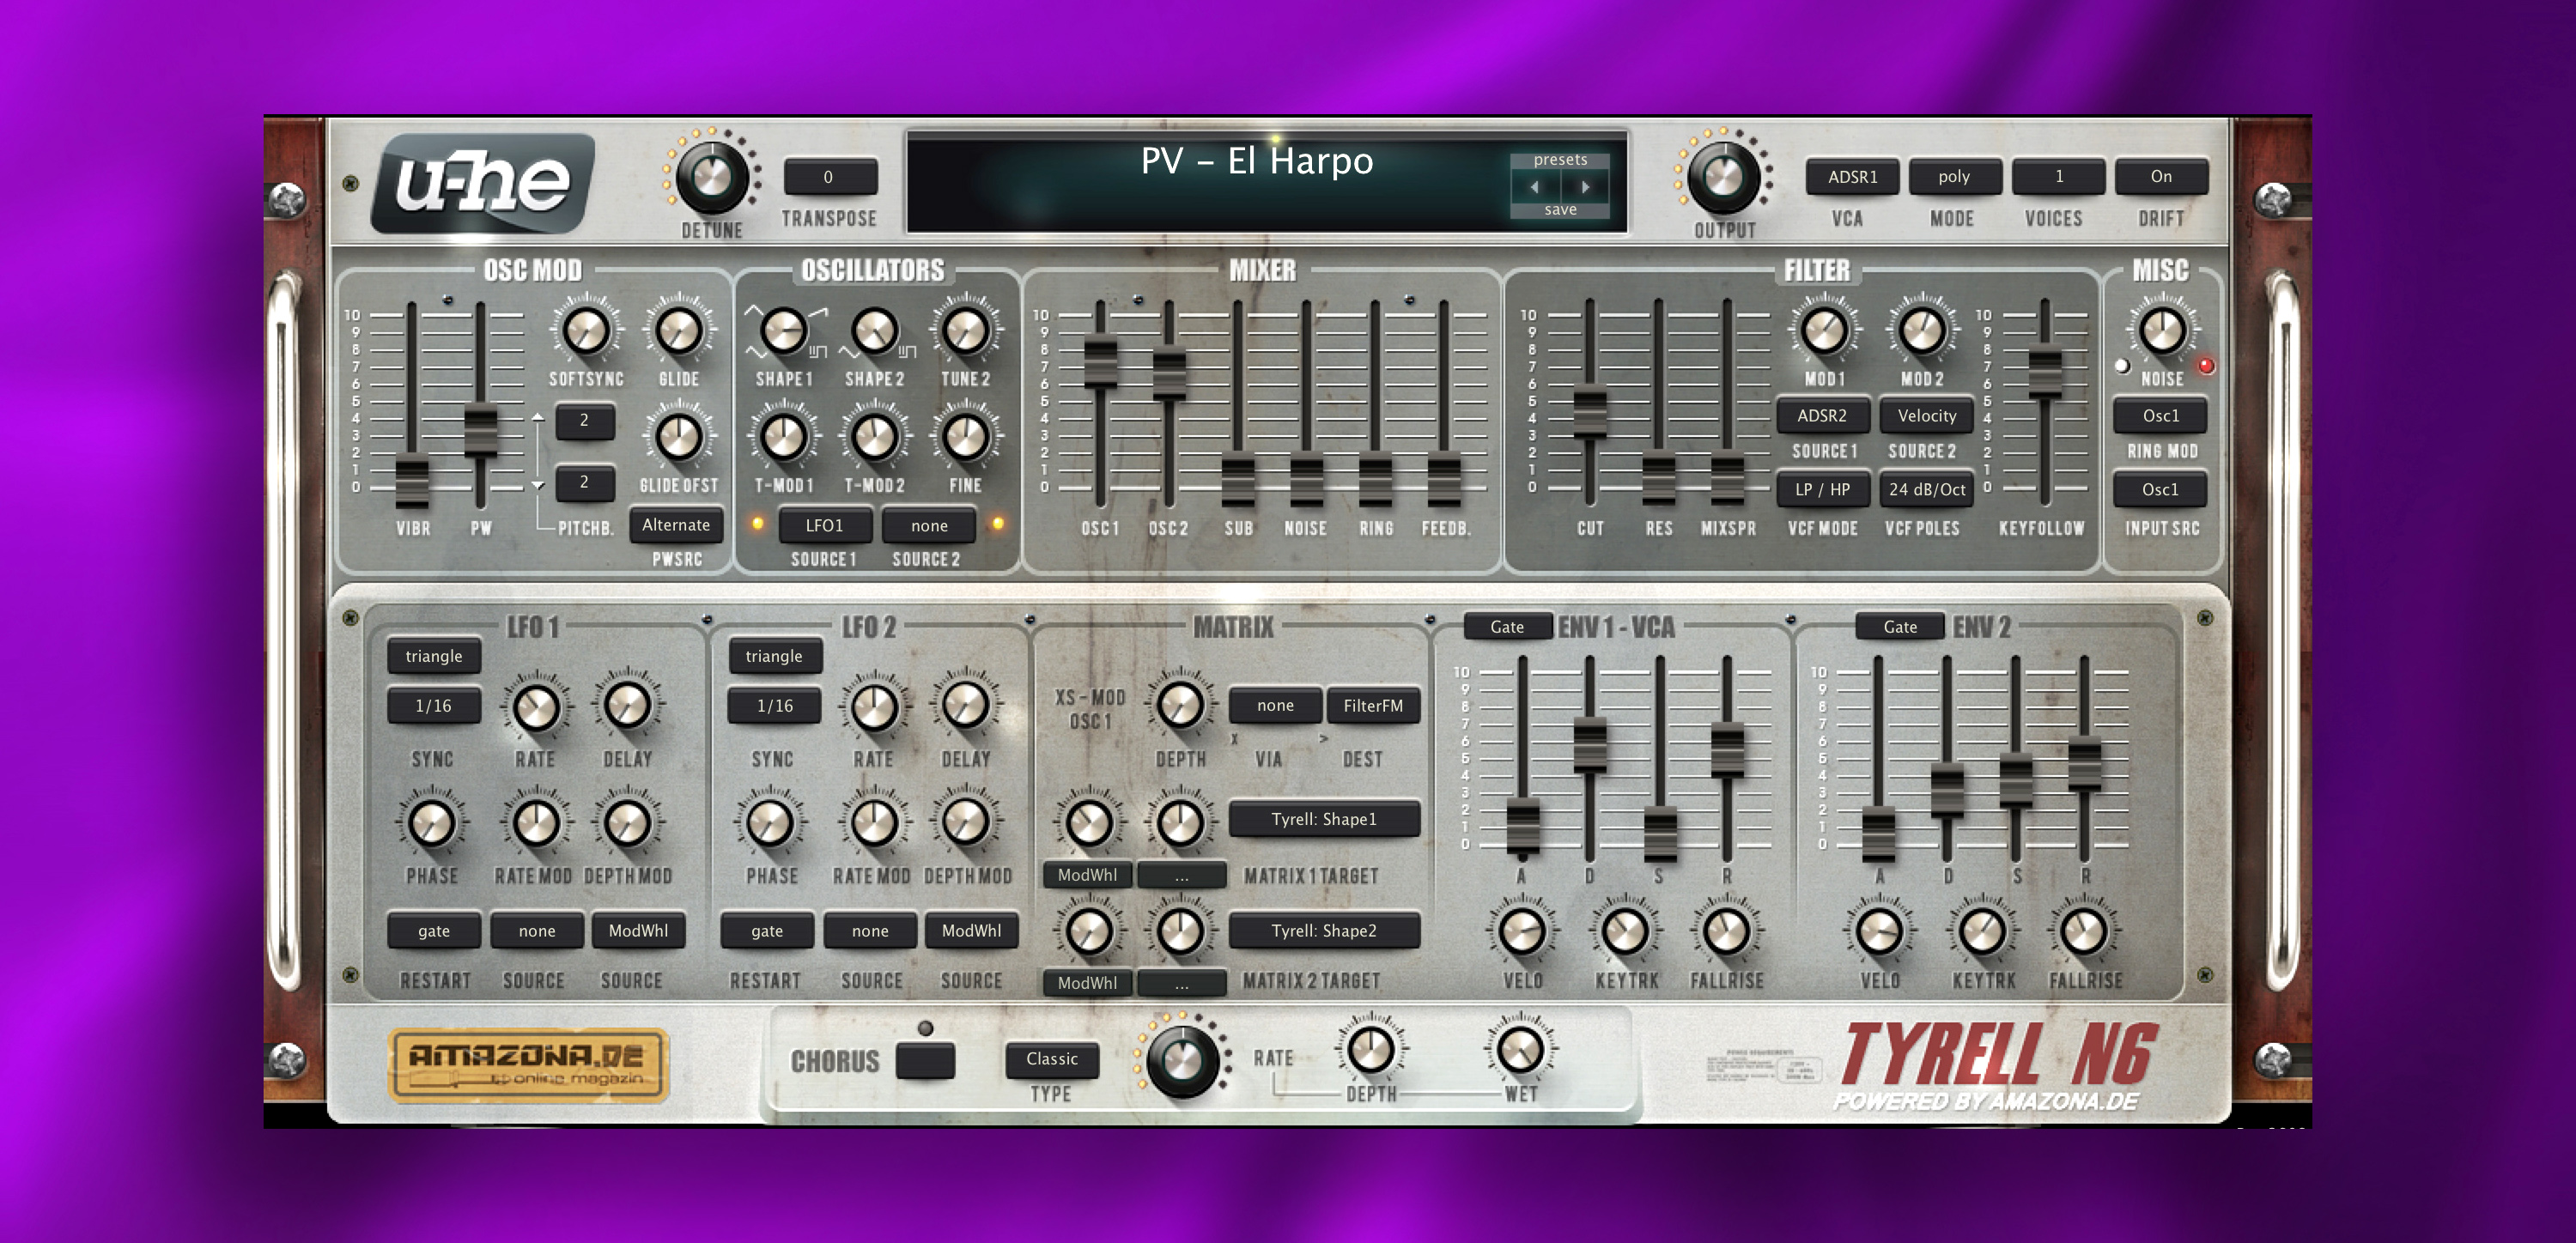The width and height of the screenshot is (2576, 1243).
Task: Click the LFO 1 RESTART gate button
Action: pos(434,931)
